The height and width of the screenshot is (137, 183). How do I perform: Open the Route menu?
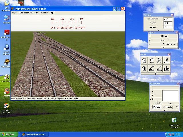[x=14, y=13]
